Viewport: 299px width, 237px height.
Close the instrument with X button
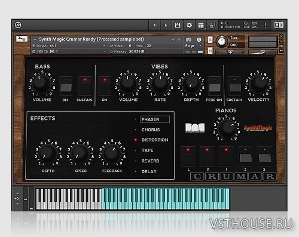pyautogui.click(x=281, y=36)
